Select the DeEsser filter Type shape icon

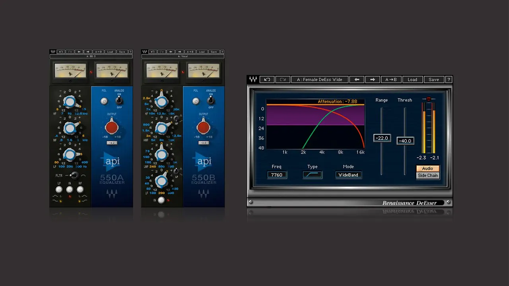pos(312,175)
